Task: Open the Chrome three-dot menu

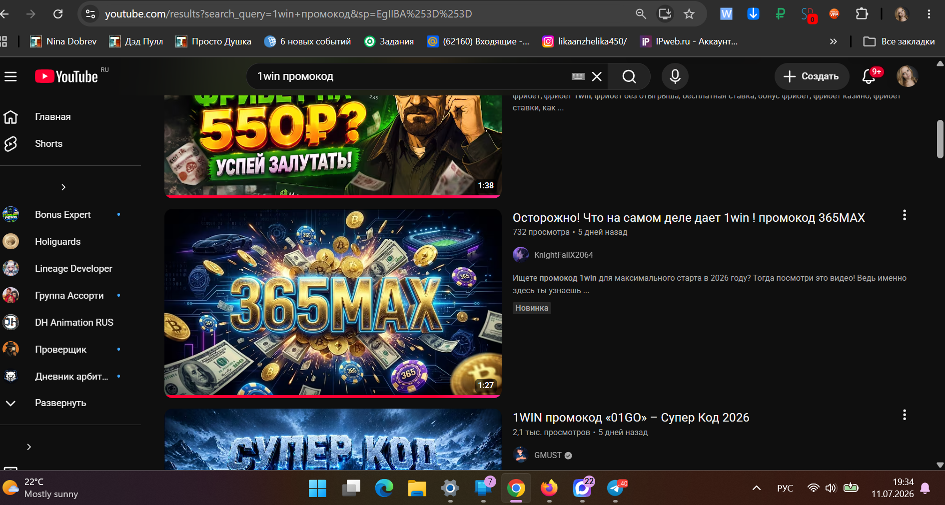Action: point(929,14)
